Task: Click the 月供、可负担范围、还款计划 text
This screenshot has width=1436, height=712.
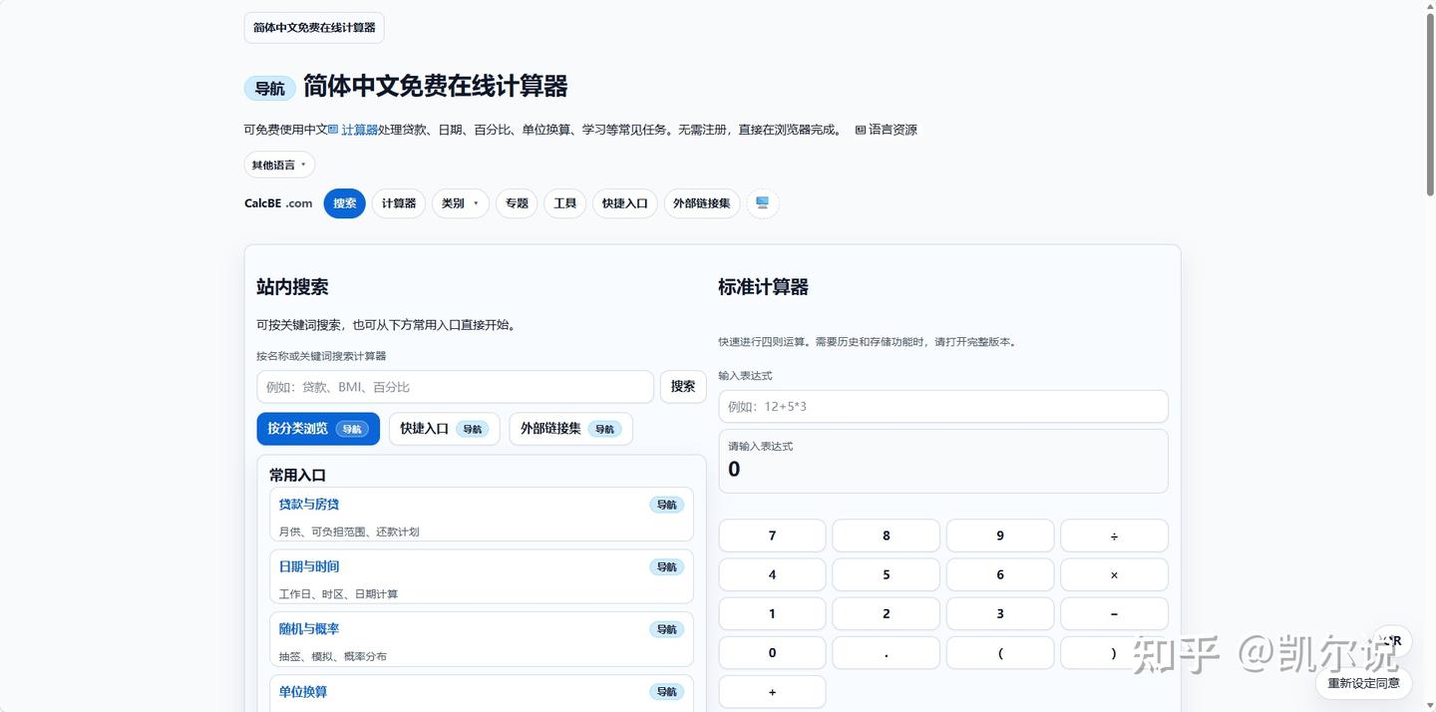Action: click(x=349, y=532)
